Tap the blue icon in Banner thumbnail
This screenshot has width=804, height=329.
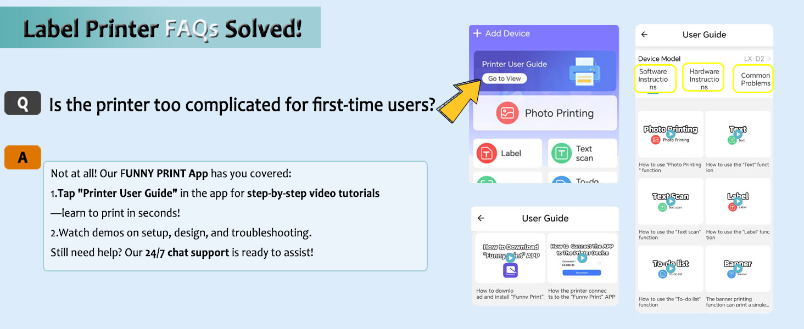pos(731,274)
